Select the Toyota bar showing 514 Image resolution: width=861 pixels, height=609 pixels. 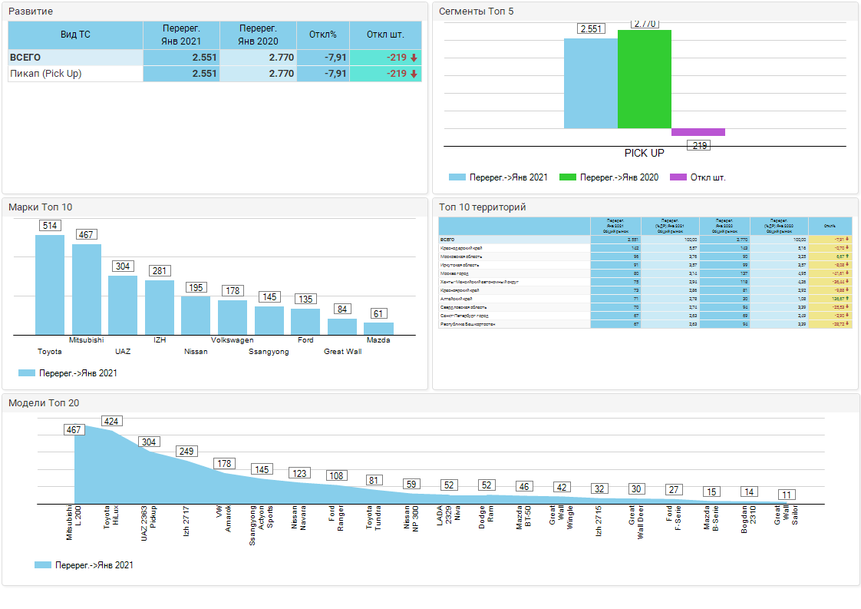pos(50,284)
